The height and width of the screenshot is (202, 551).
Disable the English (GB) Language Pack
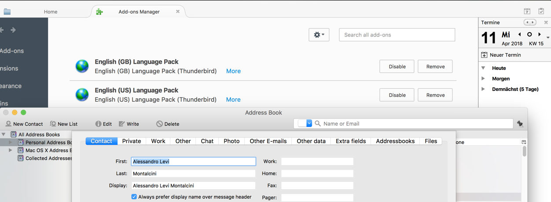click(x=397, y=66)
